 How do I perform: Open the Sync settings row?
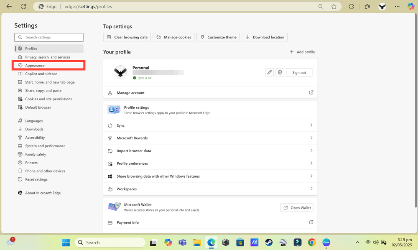[x=210, y=125]
